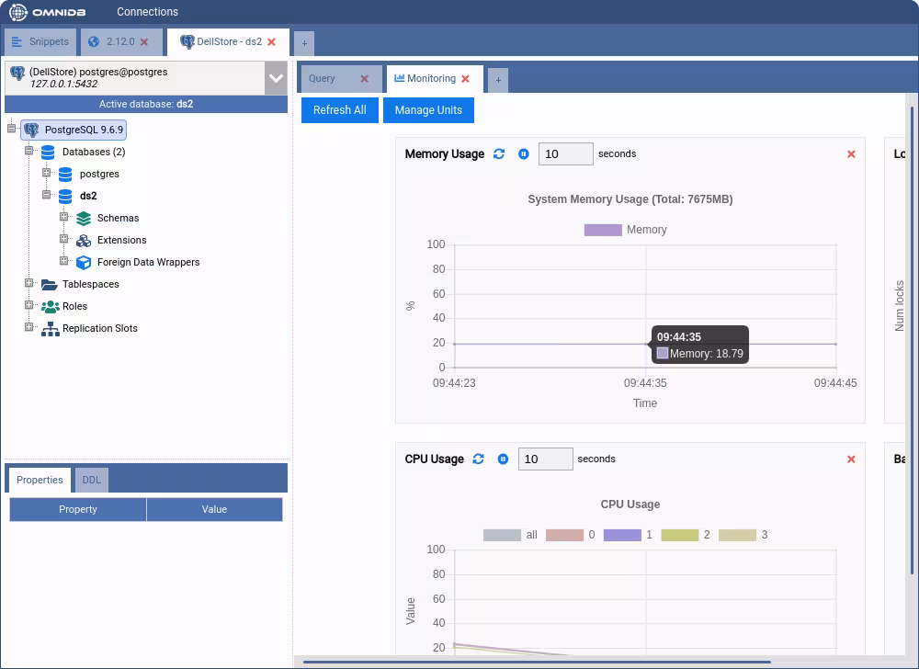Click the postgres database icon

65,174
